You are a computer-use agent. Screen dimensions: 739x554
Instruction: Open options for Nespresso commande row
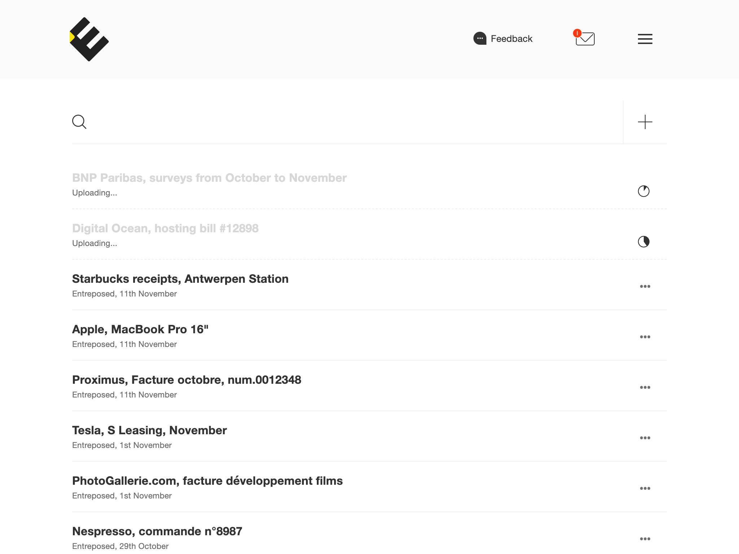tap(645, 539)
